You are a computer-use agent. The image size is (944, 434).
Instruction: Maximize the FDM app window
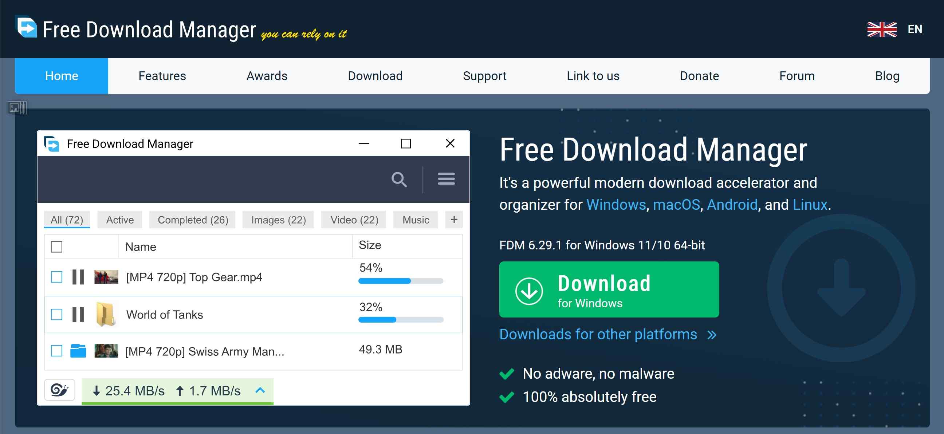click(406, 143)
